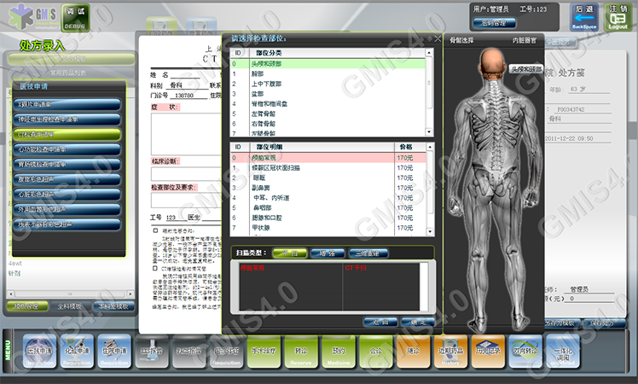Click the 注销 Logout icon
Screen dimensions: 638x384
click(618, 18)
